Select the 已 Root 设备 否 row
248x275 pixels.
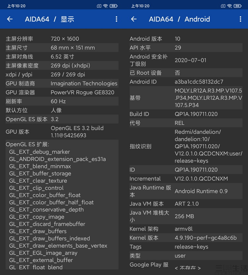[186, 73]
